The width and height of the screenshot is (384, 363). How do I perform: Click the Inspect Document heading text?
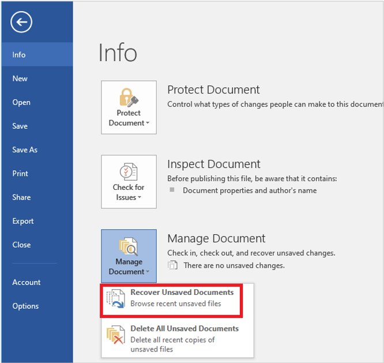tap(213, 164)
